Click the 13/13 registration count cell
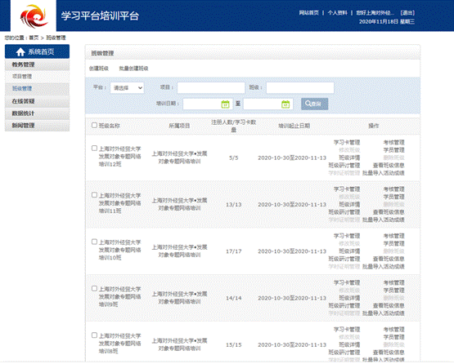This screenshot has width=454, height=364. pyautogui.click(x=234, y=205)
